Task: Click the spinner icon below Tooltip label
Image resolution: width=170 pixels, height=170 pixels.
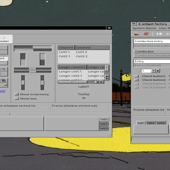Action: [x=84, y=98]
